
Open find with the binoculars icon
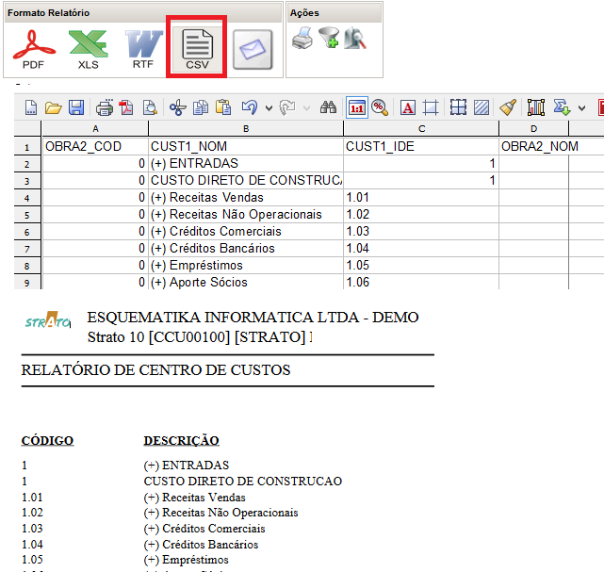328,107
